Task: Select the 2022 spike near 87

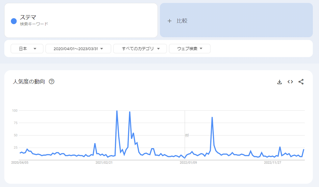Action: click(212, 118)
